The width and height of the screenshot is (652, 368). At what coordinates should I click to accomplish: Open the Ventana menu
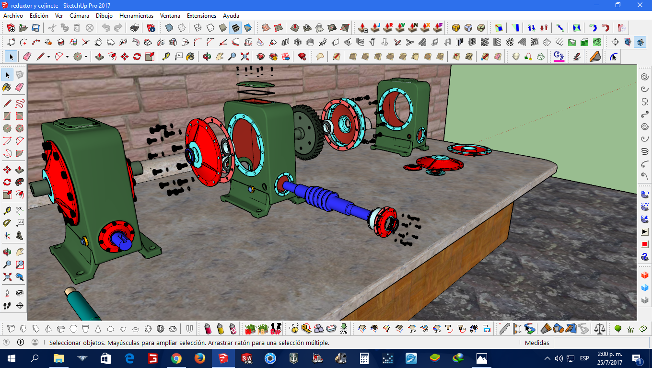(170, 16)
